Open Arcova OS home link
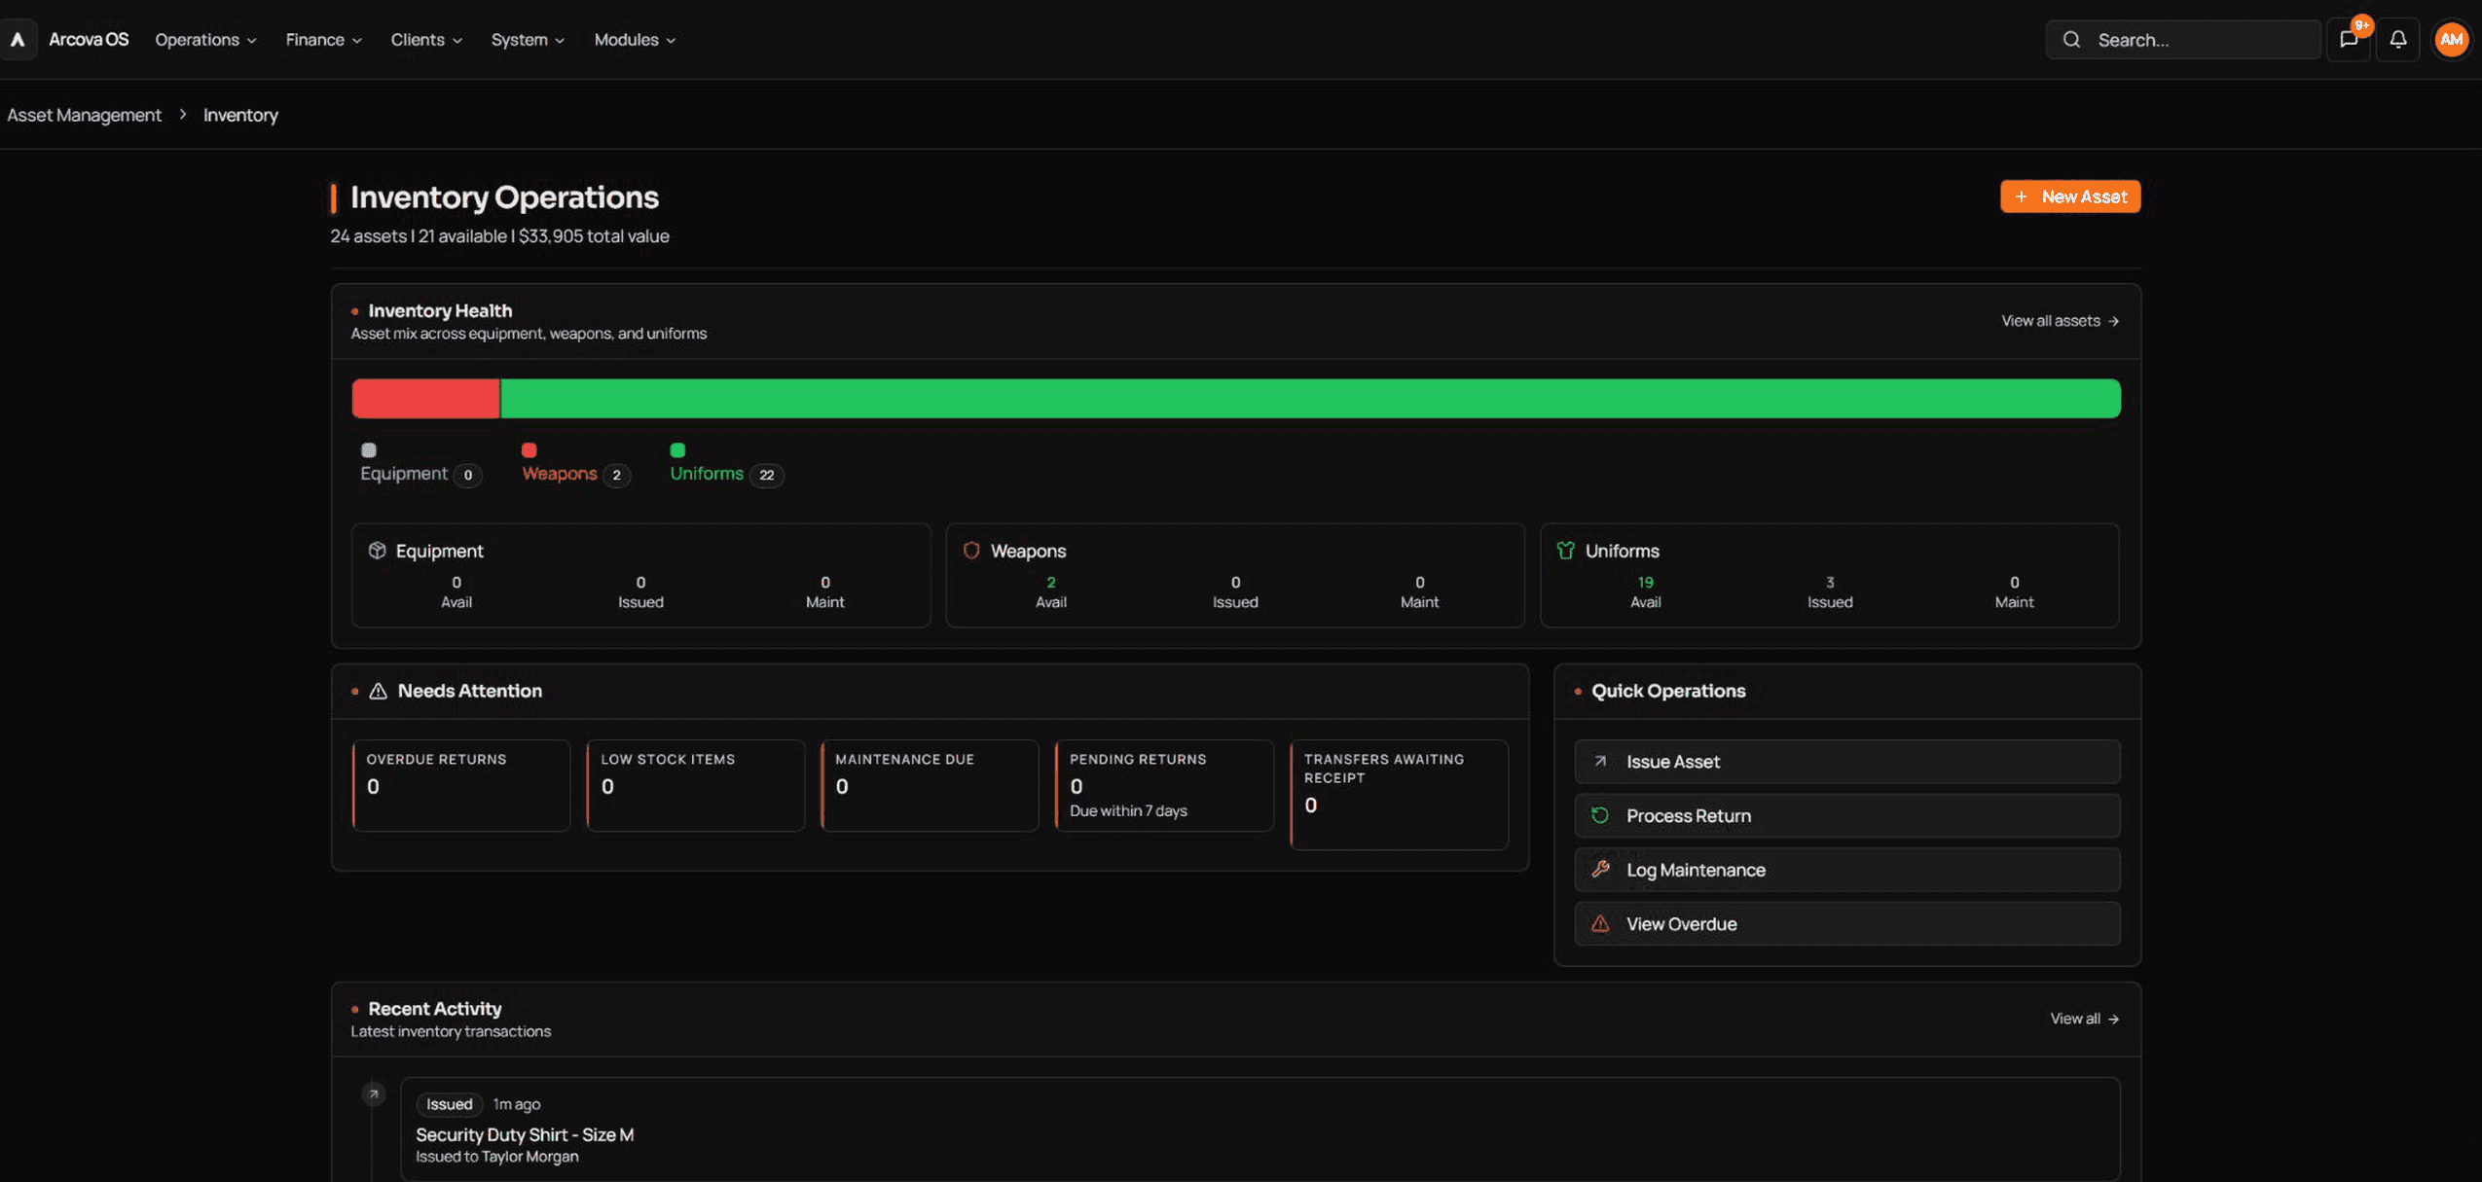 (x=89, y=40)
